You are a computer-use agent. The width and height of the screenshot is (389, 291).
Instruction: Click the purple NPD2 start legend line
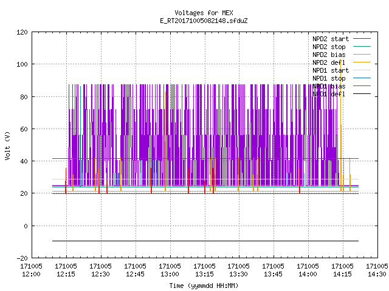tap(362, 39)
